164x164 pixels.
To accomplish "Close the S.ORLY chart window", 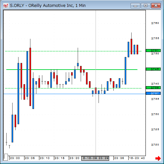I will tap(156, 6).
